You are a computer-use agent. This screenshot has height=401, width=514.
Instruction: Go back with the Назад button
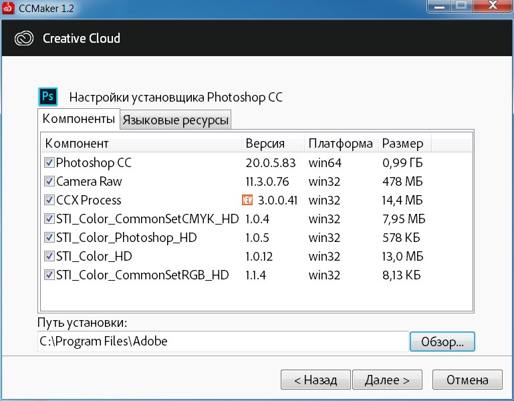coord(315,380)
